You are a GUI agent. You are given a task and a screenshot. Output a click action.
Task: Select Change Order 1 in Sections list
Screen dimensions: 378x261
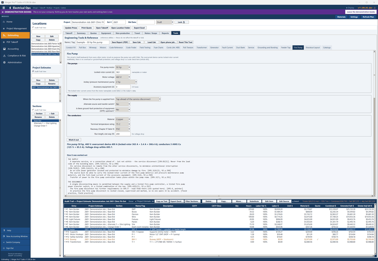tap(41, 126)
